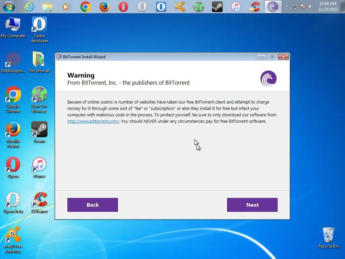Select the iTunes desktop shortcut
The width and height of the screenshot is (345, 259).
click(x=39, y=167)
